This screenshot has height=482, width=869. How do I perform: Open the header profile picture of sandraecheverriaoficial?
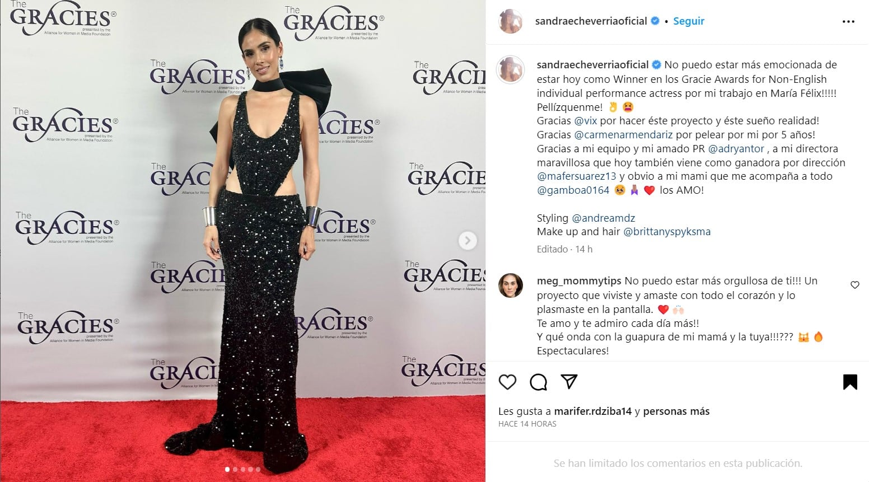tap(511, 21)
